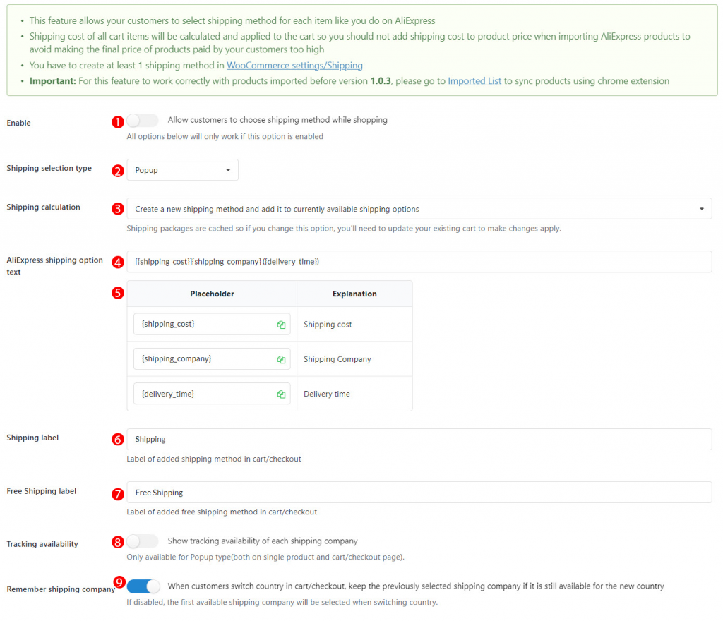Select the {shipping_cost} placeholder text box
The width and height of the screenshot is (723, 621).
[205, 325]
